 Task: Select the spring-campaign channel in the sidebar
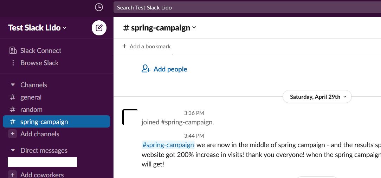click(56, 122)
